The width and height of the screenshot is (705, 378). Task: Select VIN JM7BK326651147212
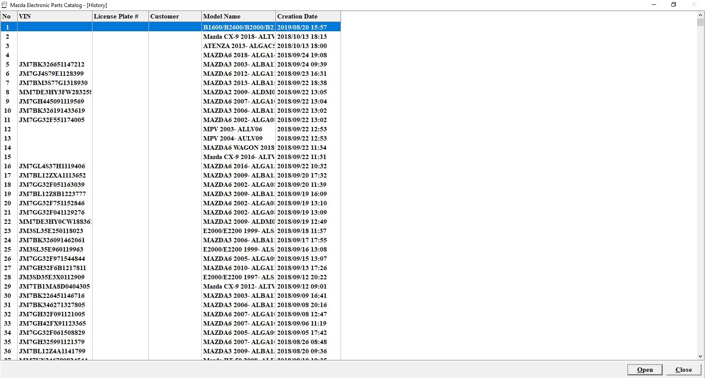(52, 64)
